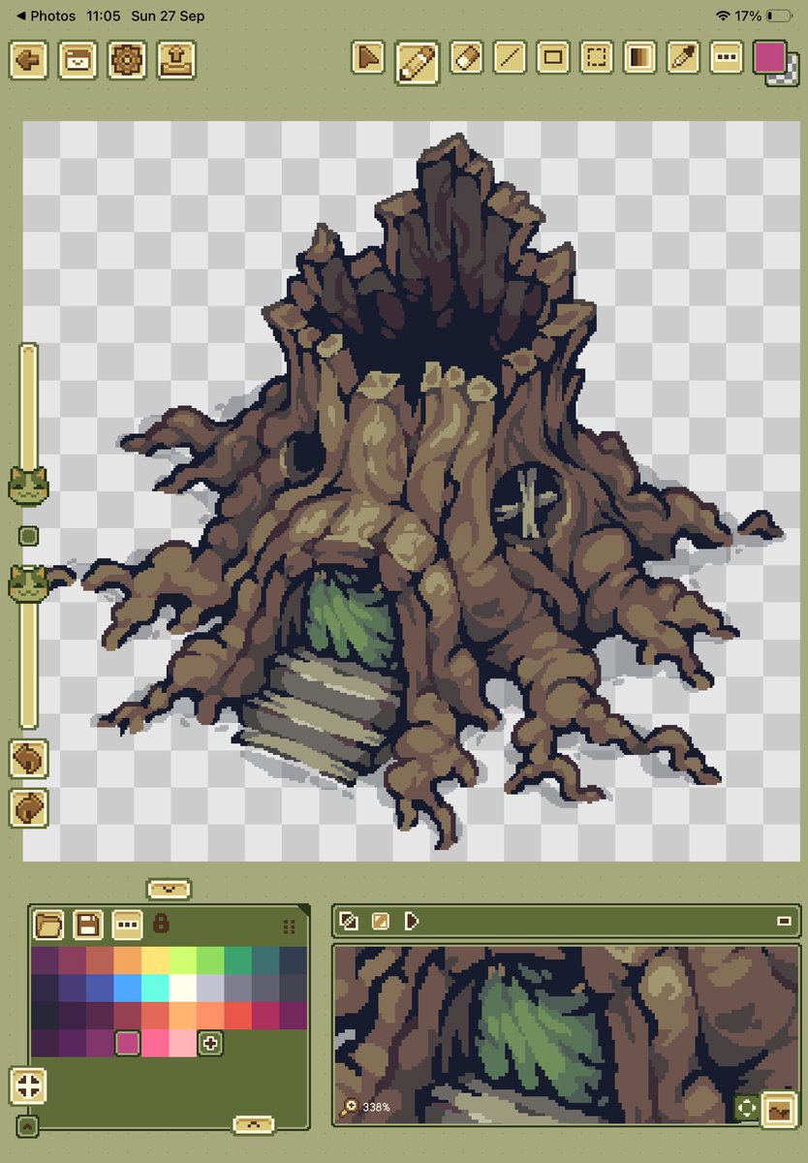
Task: Pick the hot pink bottom-row swatch
Action: click(x=155, y=1043)
